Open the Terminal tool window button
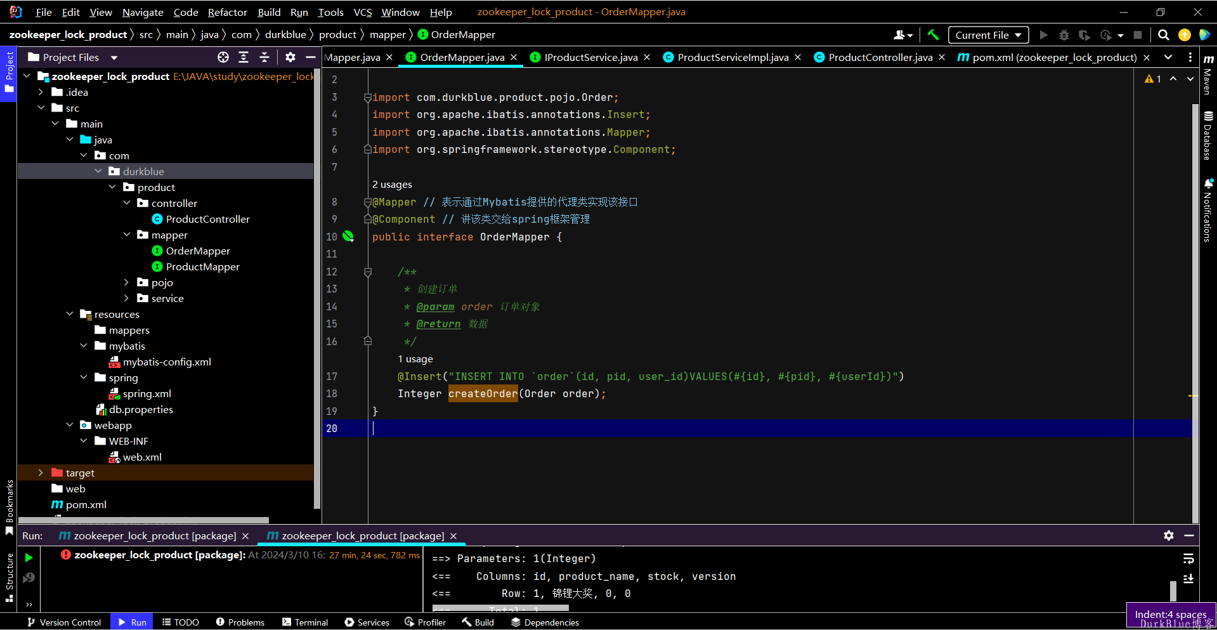This screenshot has width=1217, height=630. [305, 622]
